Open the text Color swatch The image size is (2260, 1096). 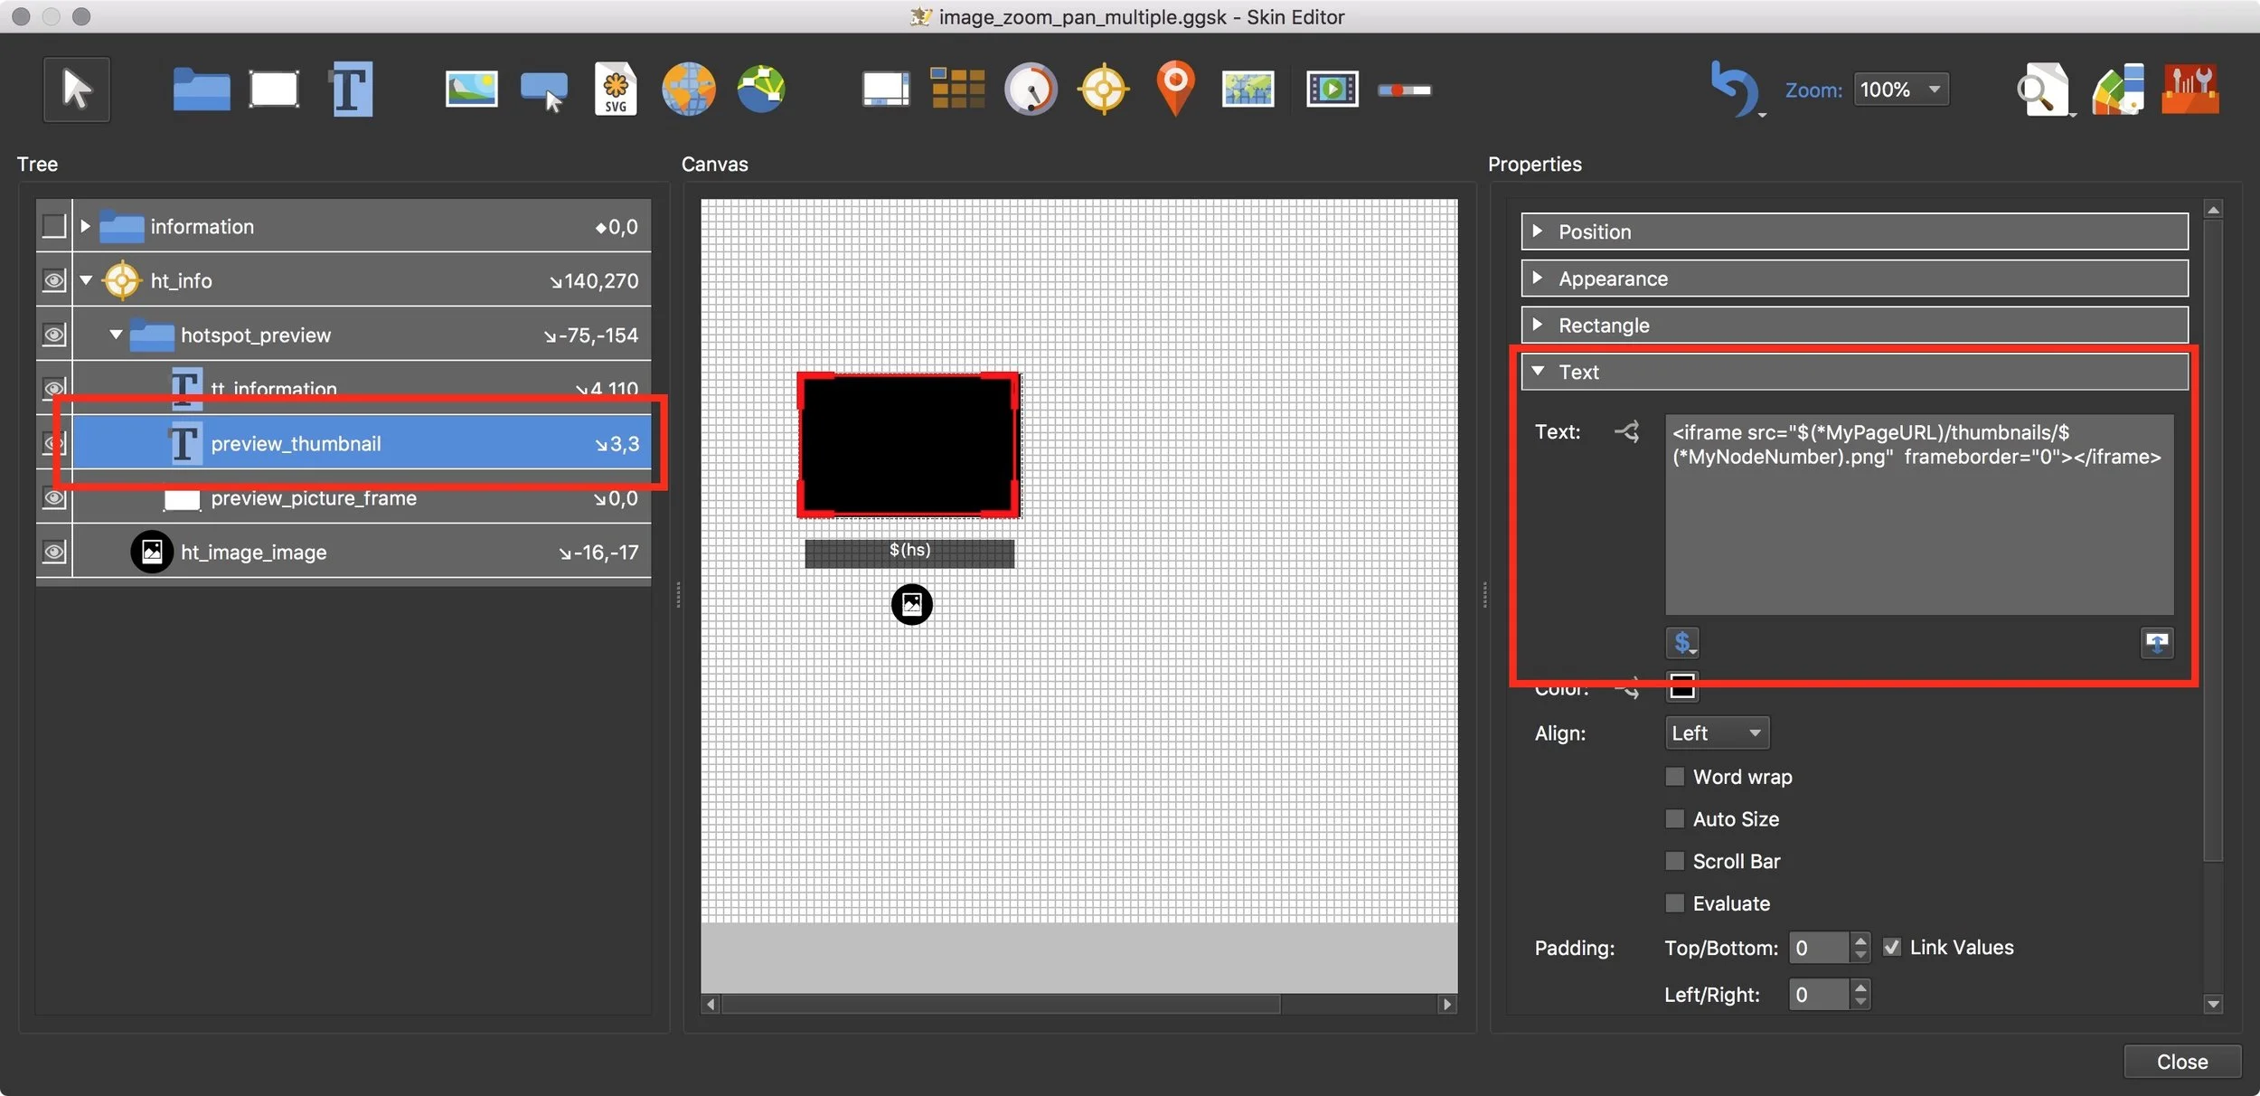click(1681, 687)
